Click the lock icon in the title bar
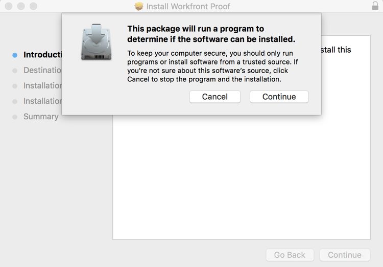 tap(375, 6)
